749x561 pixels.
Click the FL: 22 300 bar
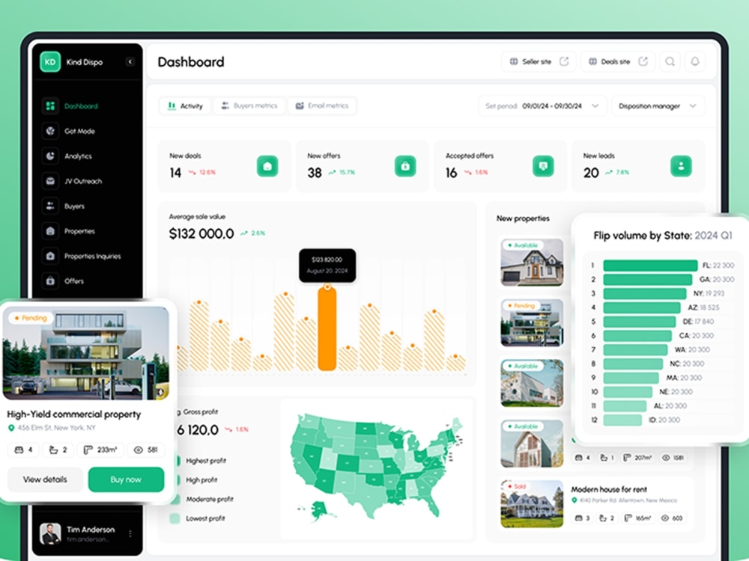[651, 266]
